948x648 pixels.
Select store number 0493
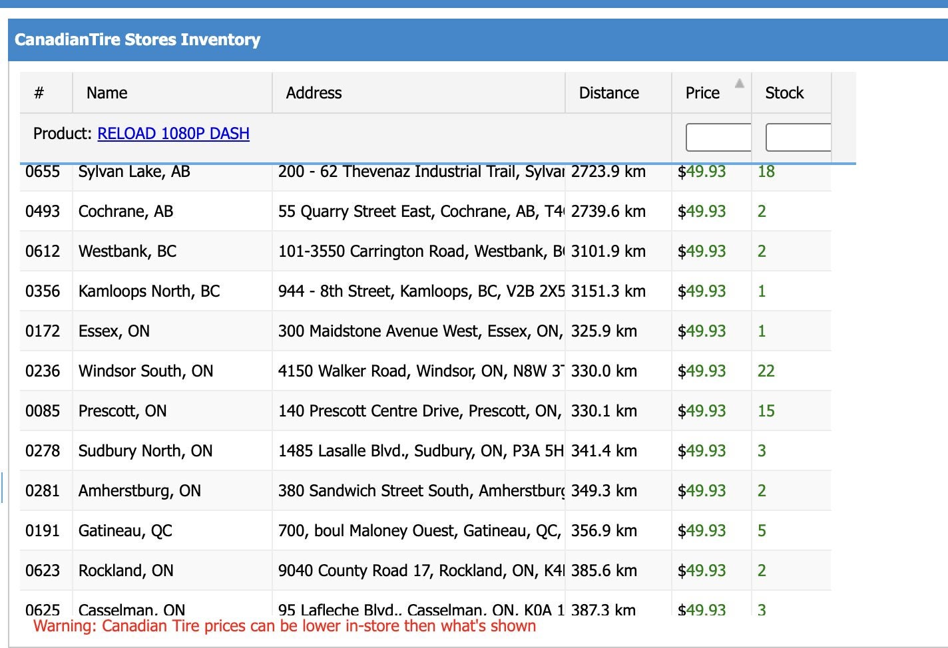coord(43,212)
